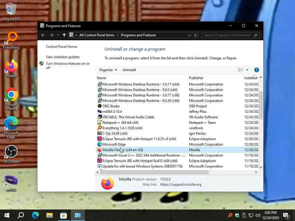Open the mGBA desktop shortcut
This screenshot has height=221, width=295.
(x=11, y=183)
